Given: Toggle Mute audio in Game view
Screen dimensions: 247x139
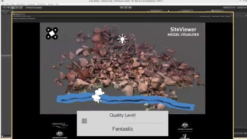Looking at the screenshot, I should pos(216,16).
